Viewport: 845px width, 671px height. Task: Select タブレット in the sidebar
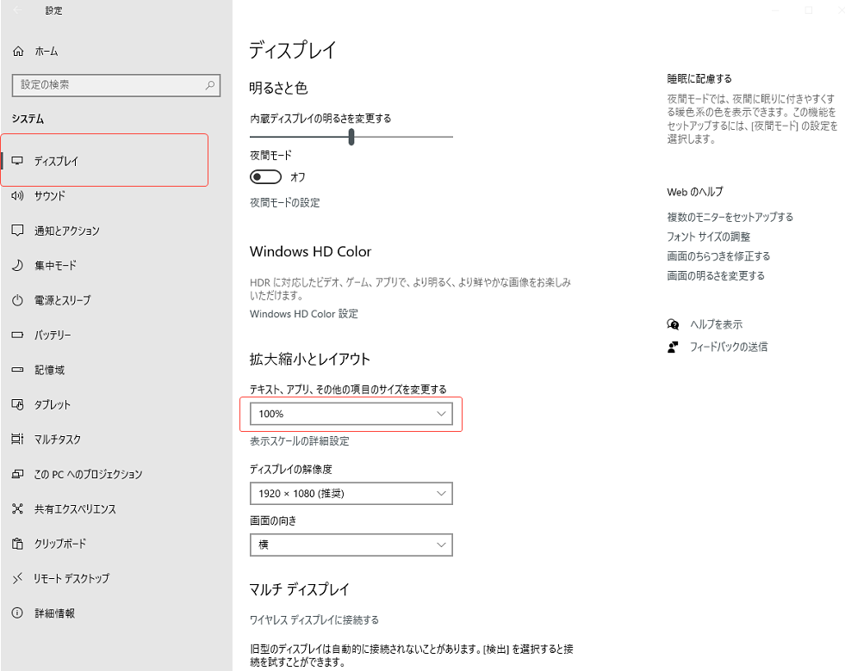pos(52,404)
